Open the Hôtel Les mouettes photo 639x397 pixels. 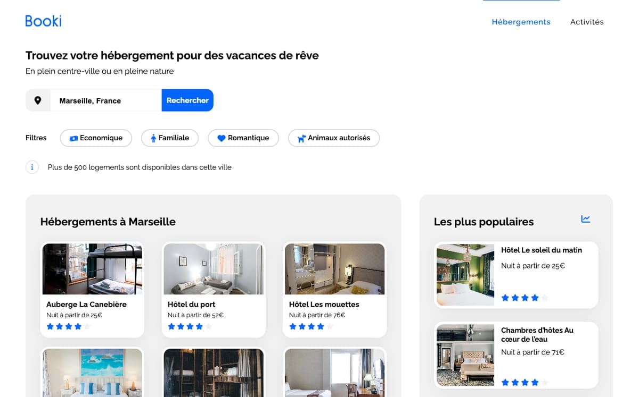pyautogui.click(x=334, y=269)
